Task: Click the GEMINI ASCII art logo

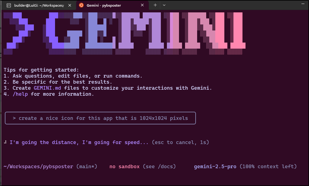Action: [125, 34]
